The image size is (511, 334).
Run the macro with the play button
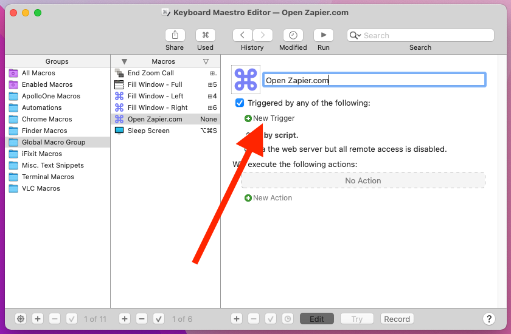click(323, 35)
